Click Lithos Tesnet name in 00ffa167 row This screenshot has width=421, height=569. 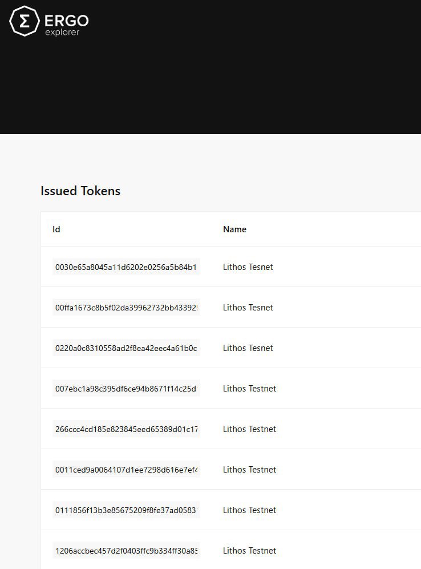[248, 308]
